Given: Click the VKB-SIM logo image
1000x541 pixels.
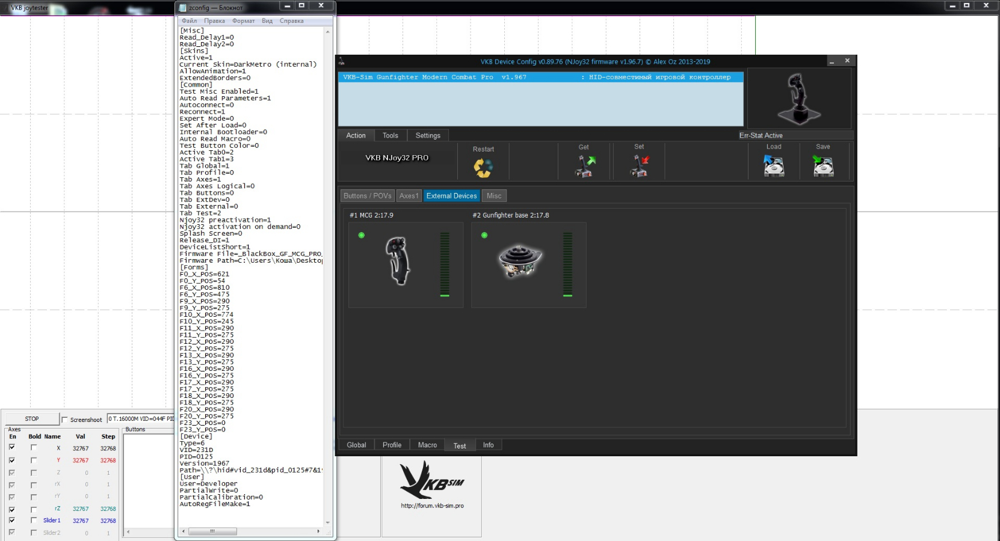Looking at the screenshot, I should click(432, 480).
